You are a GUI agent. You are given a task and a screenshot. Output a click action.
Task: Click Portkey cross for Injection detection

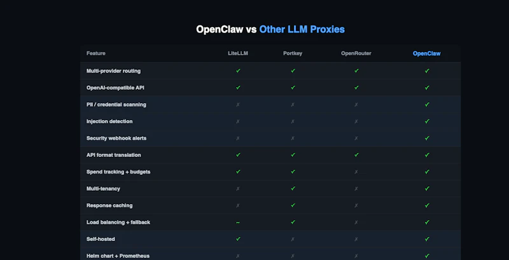click(293, 121)
